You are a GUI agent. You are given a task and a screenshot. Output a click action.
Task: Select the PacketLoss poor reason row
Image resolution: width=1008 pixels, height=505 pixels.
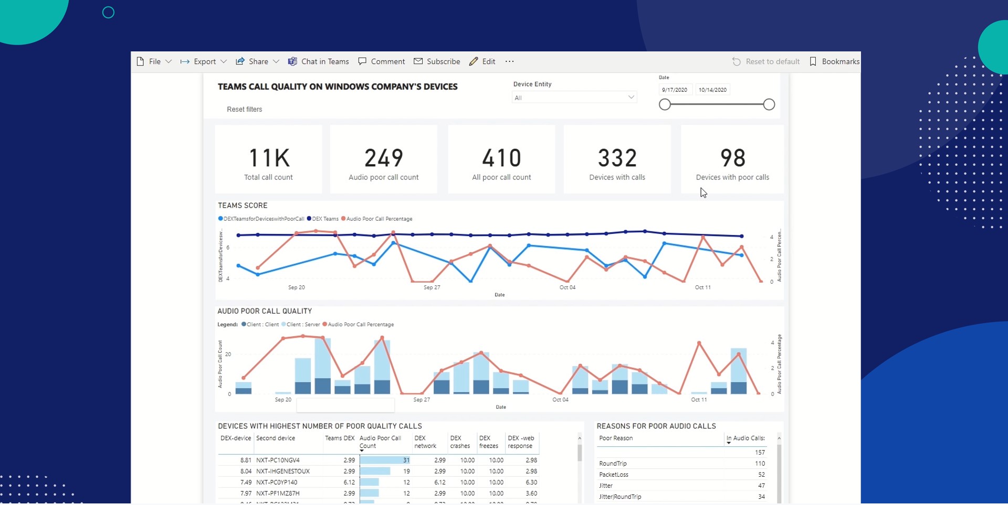[682, 475]
